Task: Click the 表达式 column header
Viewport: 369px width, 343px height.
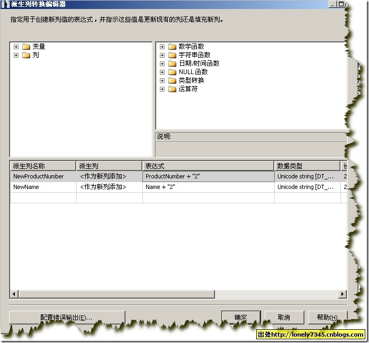Action: (208, 166)
